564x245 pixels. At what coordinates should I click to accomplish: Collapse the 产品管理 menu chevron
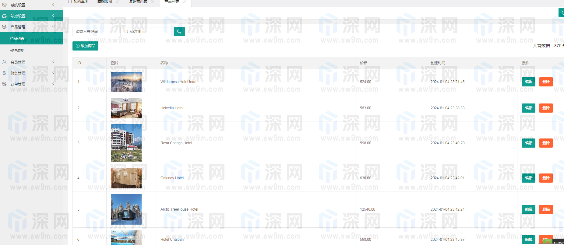tap(54, 26)
